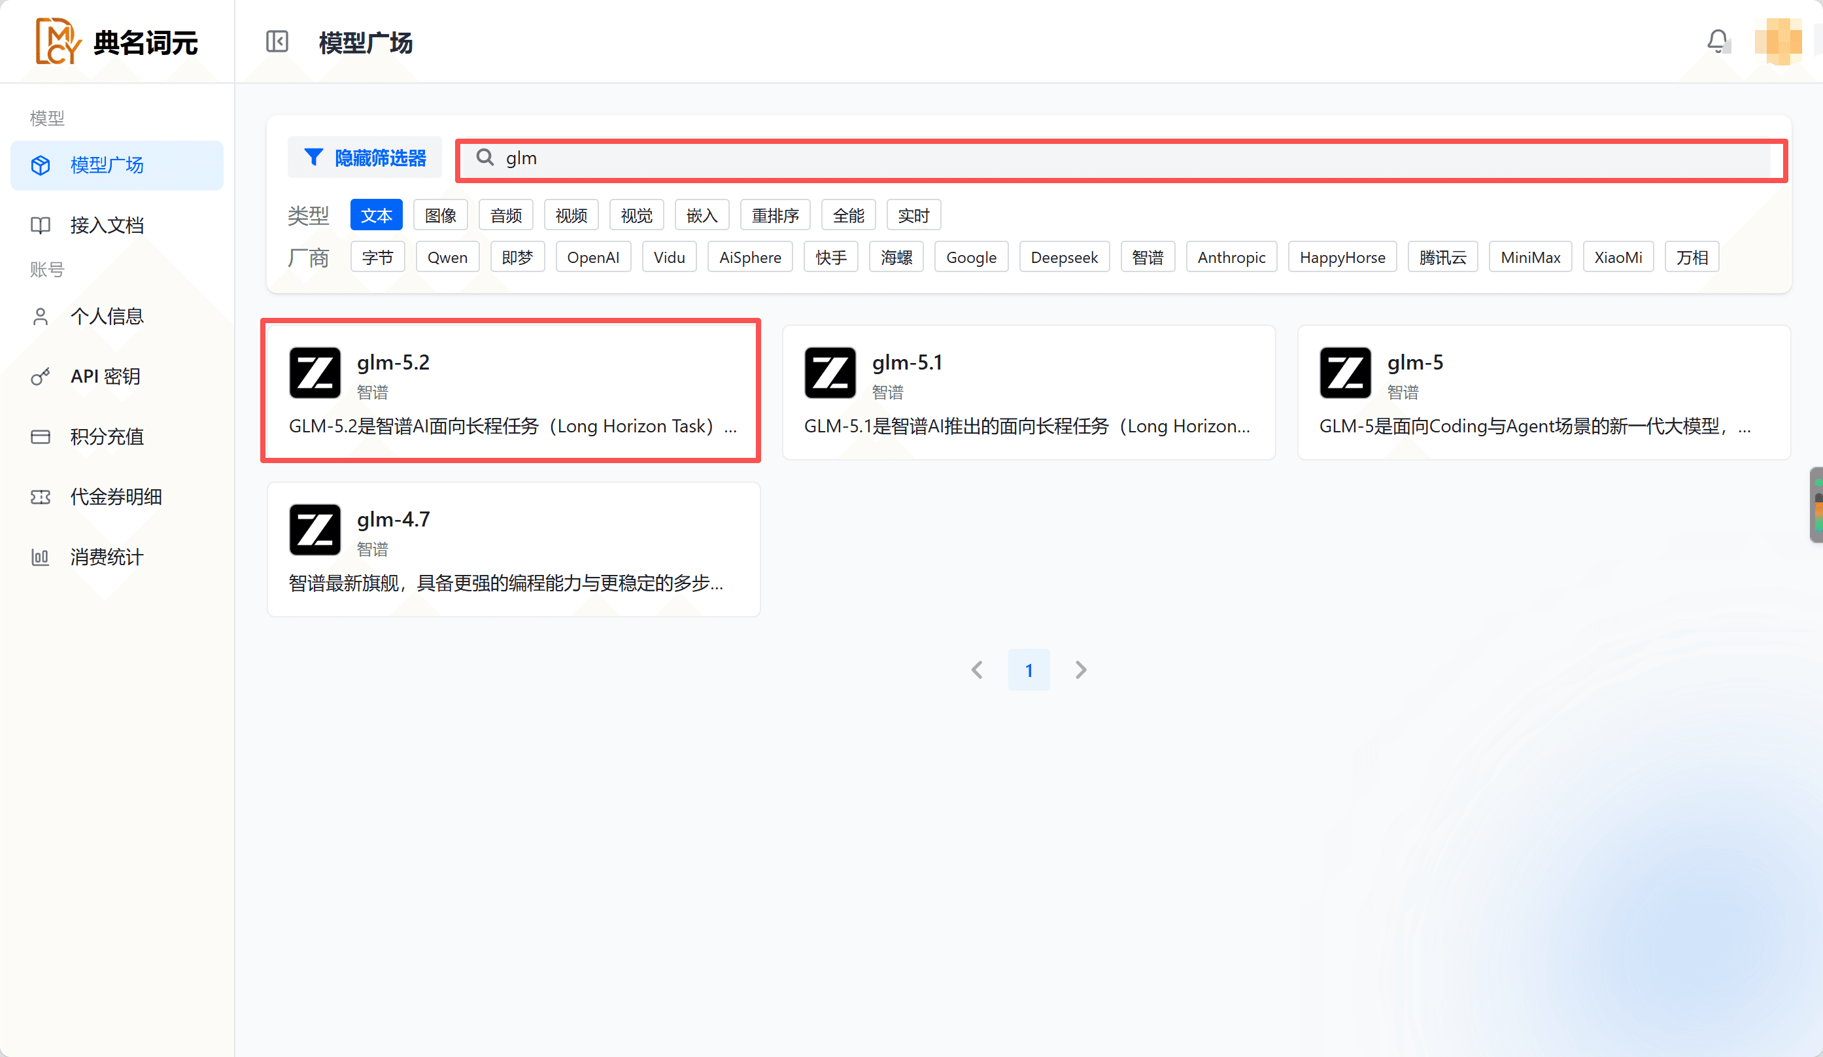This screenshot has height=1057, width=1823.
Task: Filter by vendor MiniMax
Action: 1530,258
